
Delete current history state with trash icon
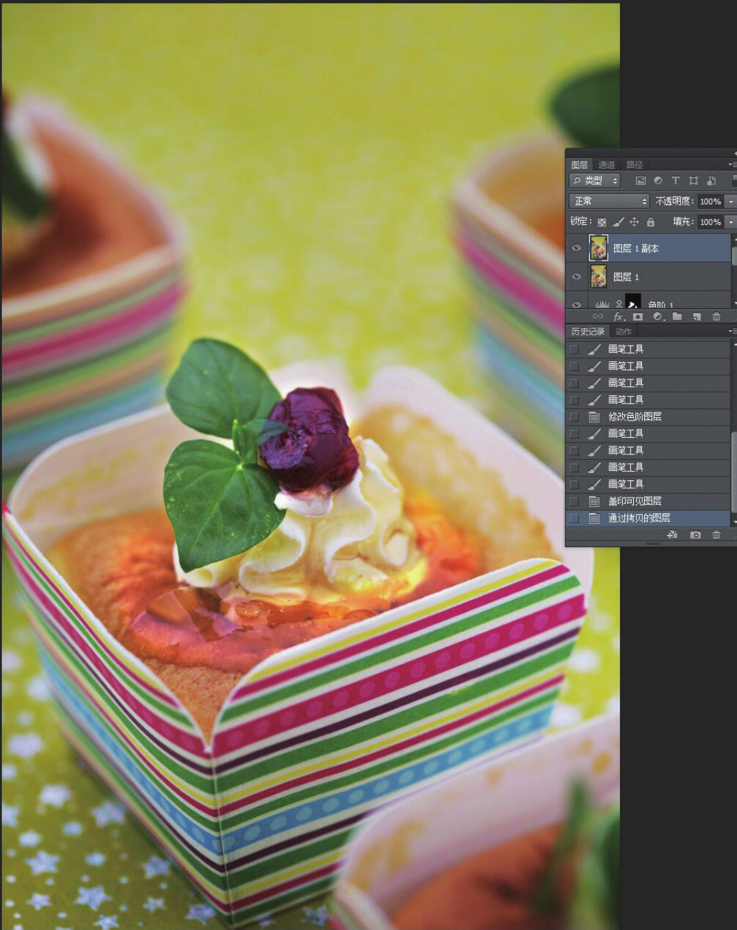coord(716,535)
